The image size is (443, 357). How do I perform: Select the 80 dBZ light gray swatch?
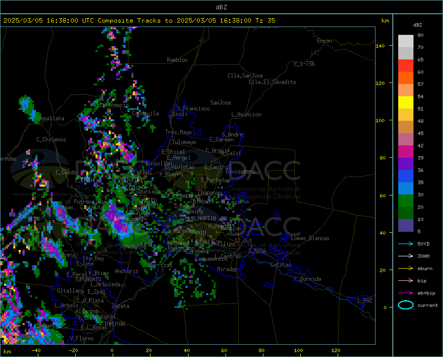[406, 41]
